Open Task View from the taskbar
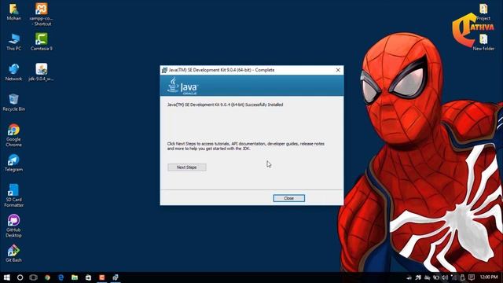The height and width of the screenshot is (283, 503). point(33,277)
